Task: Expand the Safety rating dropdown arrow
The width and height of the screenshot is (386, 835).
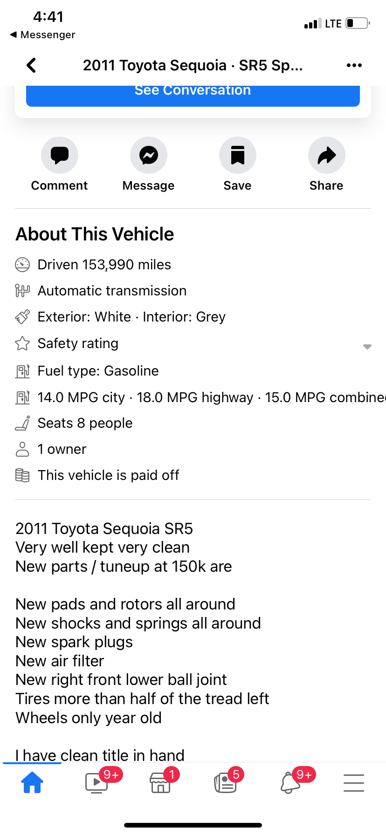Action: [367, 347]
